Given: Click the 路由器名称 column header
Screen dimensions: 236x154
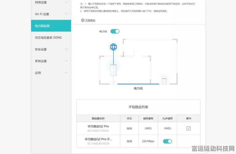Looking at the screenshot, I should click(x=98, y=119).
